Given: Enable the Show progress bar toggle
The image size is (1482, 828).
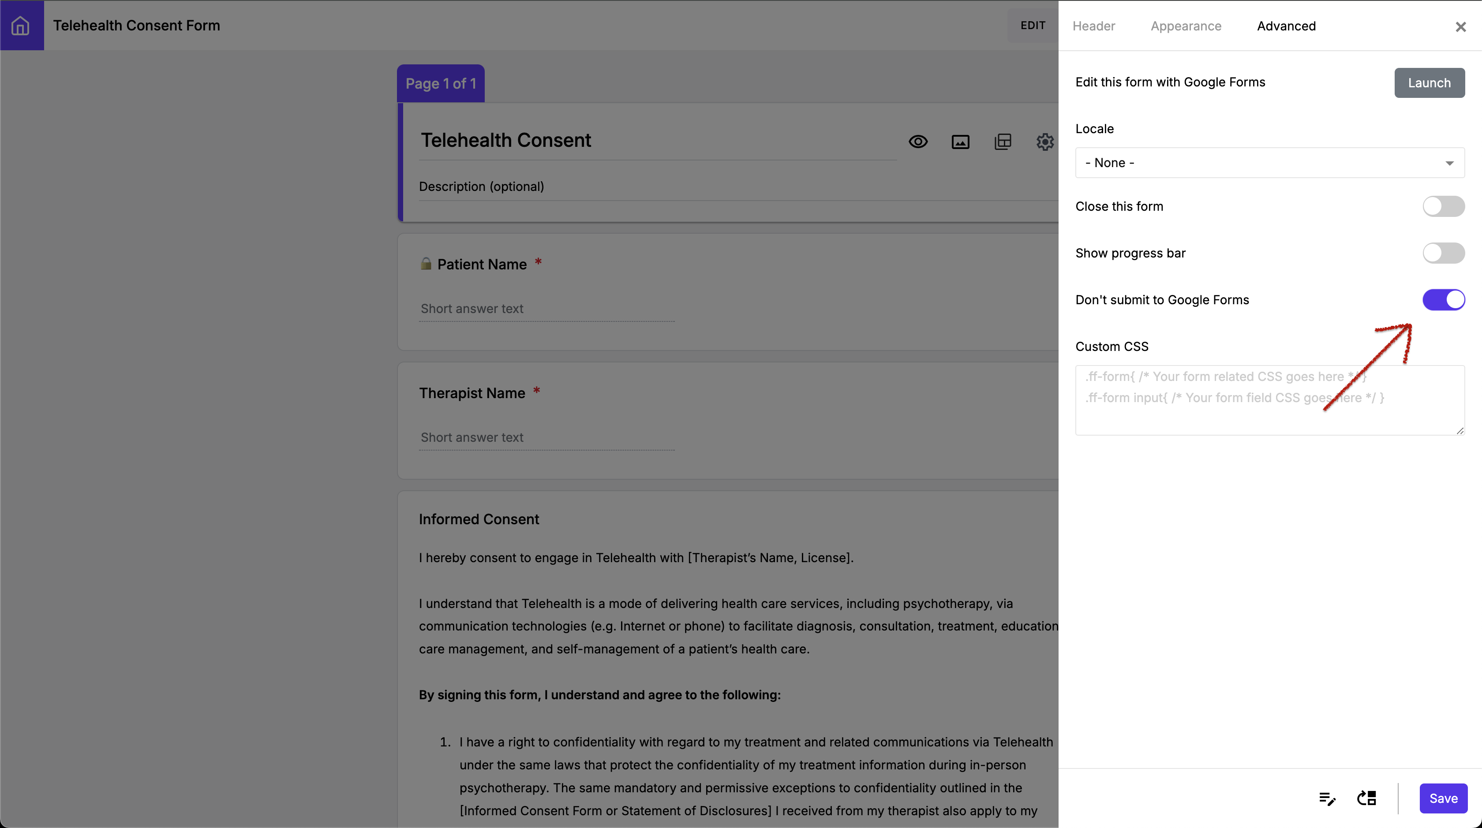Looking at the screenshot, I should point(1443,253).
